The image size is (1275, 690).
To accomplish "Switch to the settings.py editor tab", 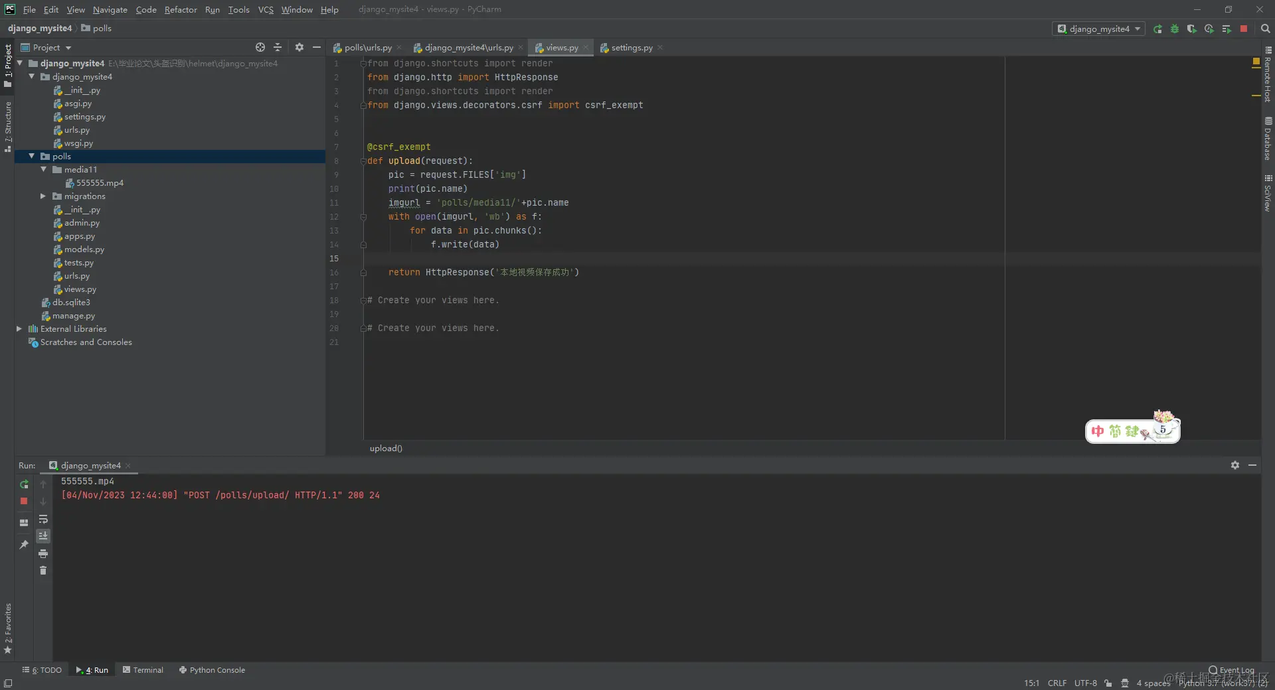I will pos(631,48).
